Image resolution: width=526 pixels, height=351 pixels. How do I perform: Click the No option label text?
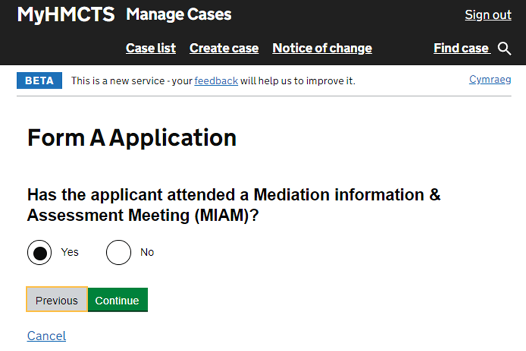[x=147, y=252]
